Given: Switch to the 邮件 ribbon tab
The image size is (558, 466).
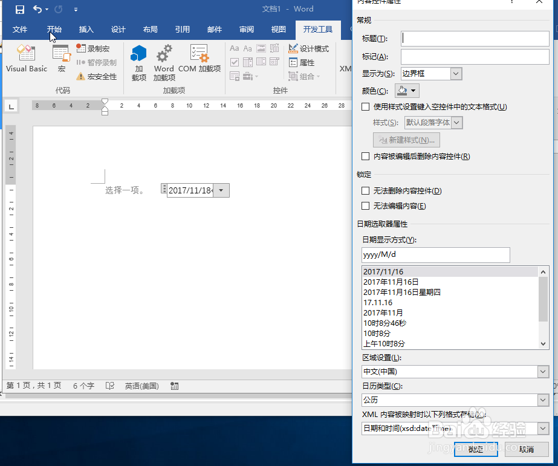Looking at the screenshot, I should [x=215, y=29].
